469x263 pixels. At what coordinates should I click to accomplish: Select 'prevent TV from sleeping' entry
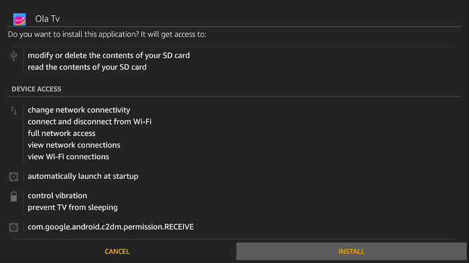pyautogui.click(x=72, y=207)
